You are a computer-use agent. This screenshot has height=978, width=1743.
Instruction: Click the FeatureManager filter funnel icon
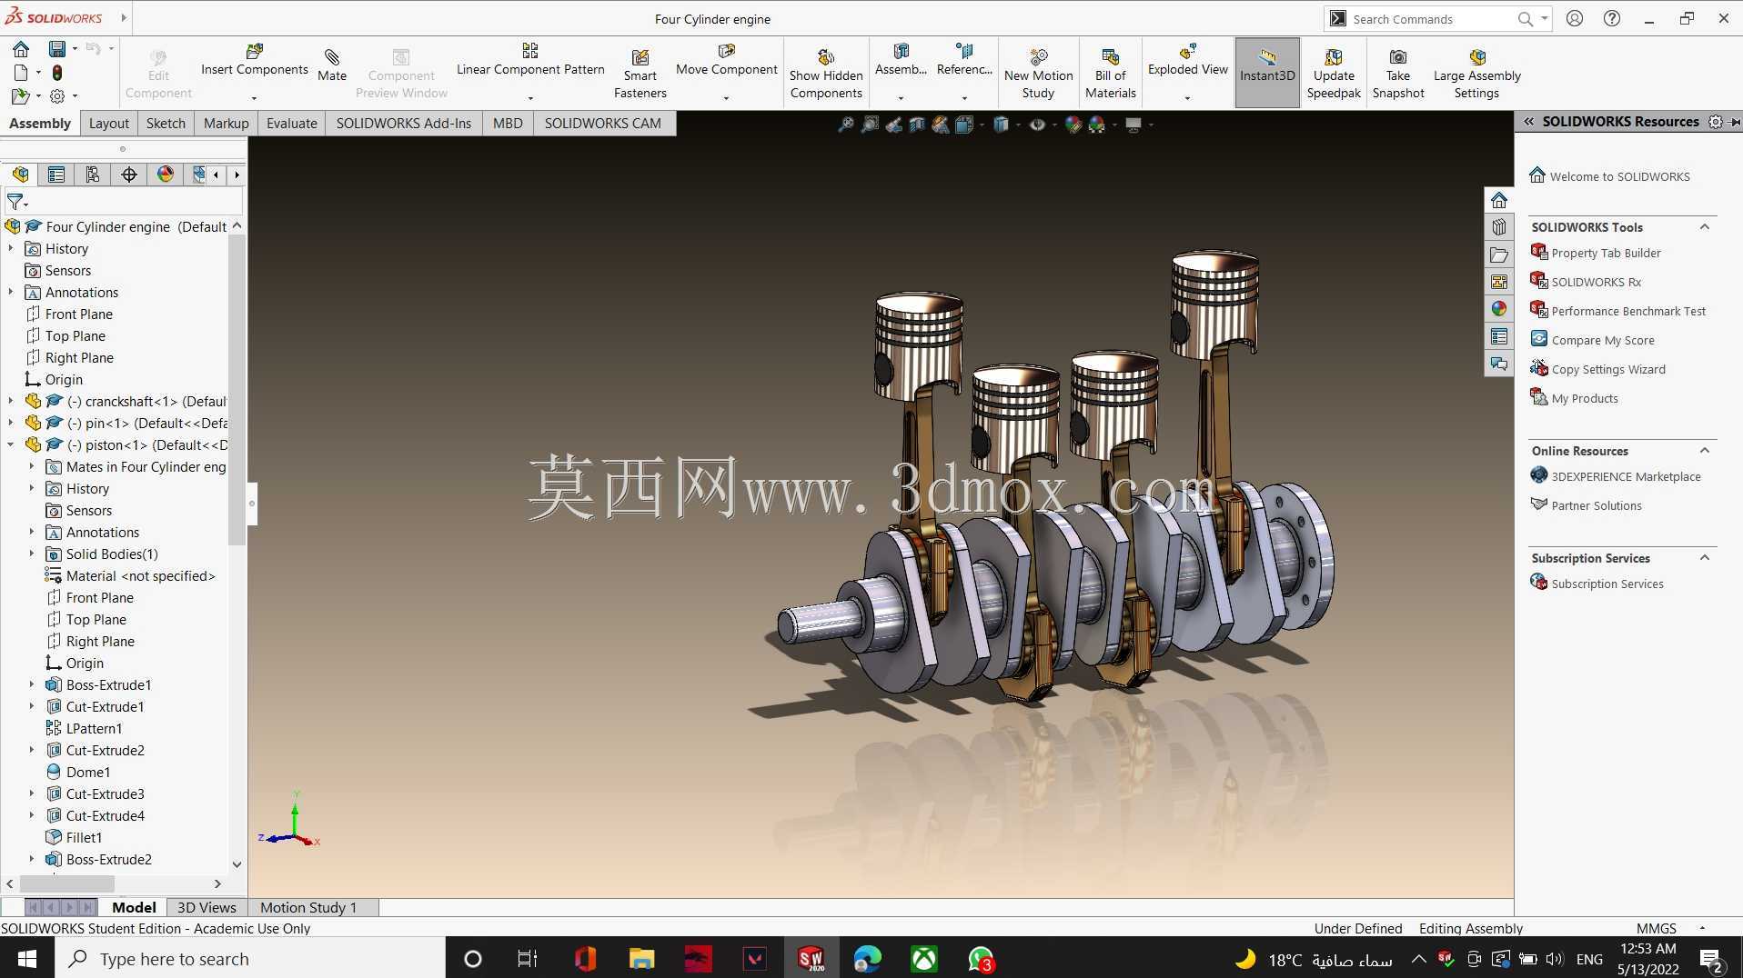coord(16,202)
